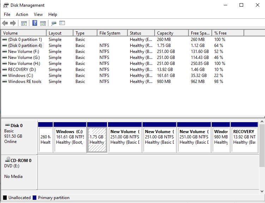Click the 250.85 GB free space cell
Image resolution: width=265 pixels, height=203 pixels.
pos(200,64)
